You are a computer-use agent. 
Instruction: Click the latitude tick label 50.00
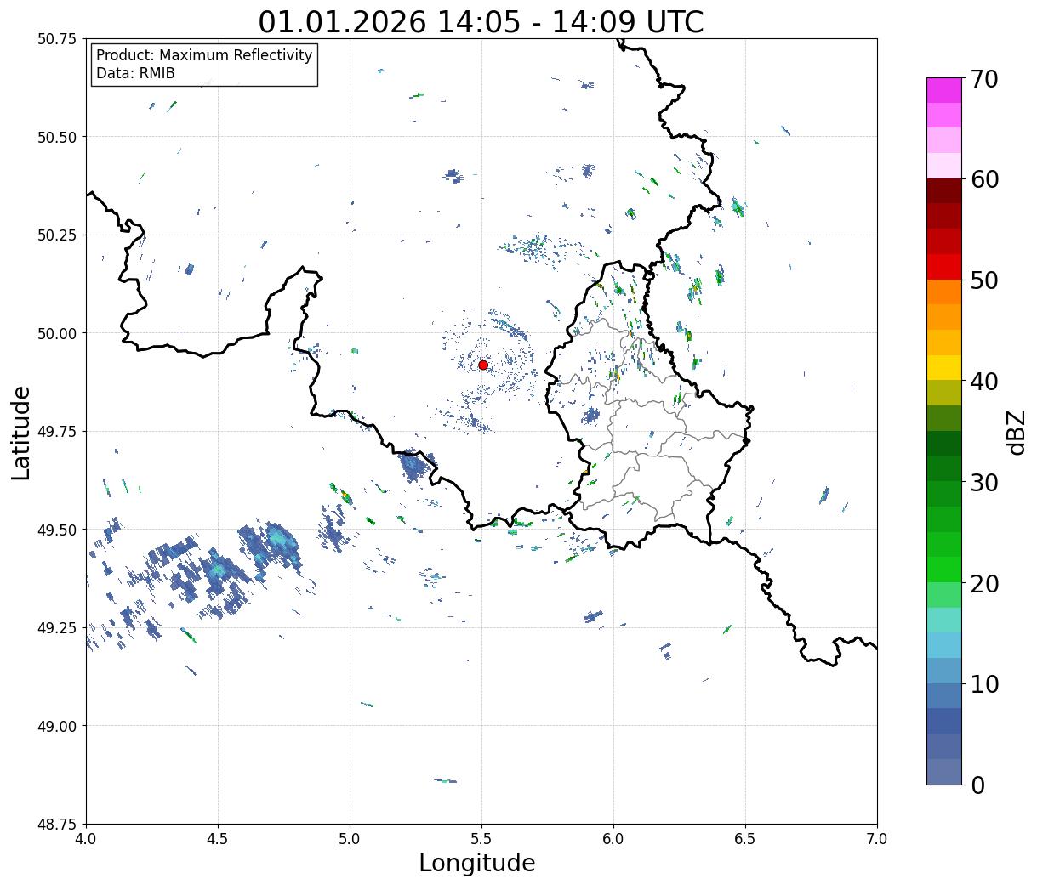coord(57,333)
